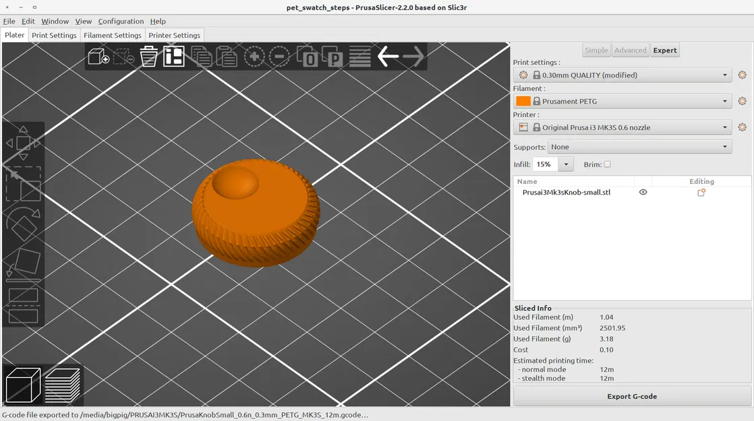Screen dimensions: 754x421
Task: Switch to the Plater tab
Action: pos(14,35)
